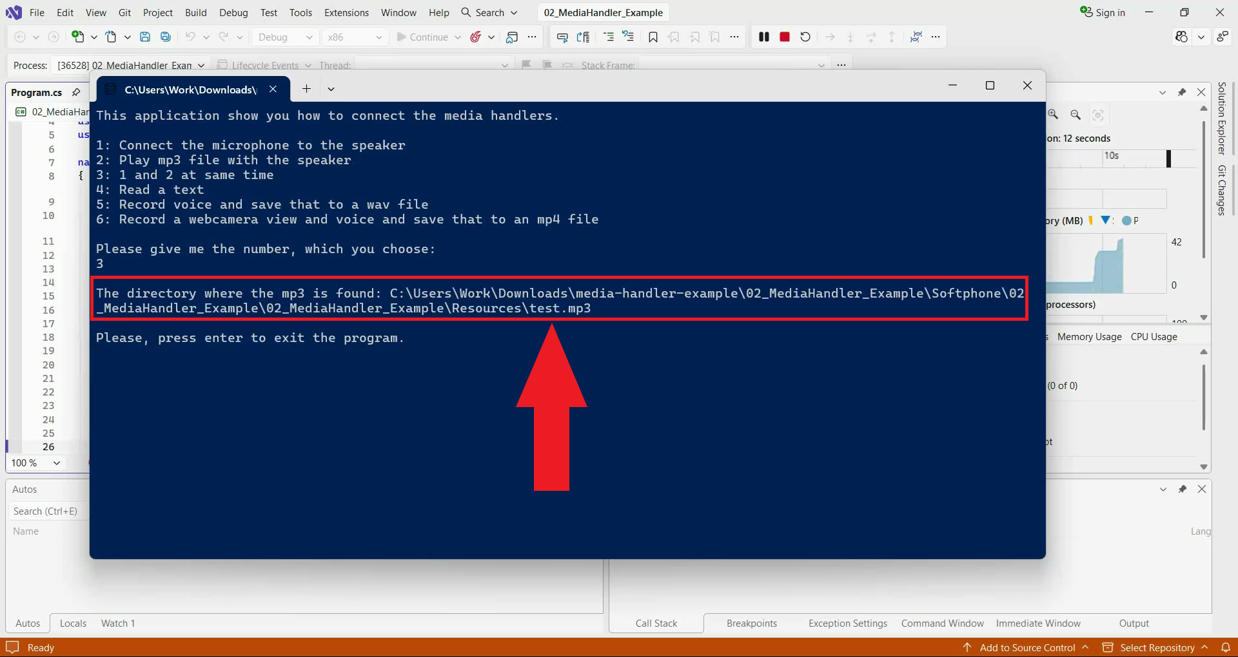The height and width of the screenshot is (657, 1238).
Task: Open the Continue button dropdown arrow
Action: click(458, 37)
